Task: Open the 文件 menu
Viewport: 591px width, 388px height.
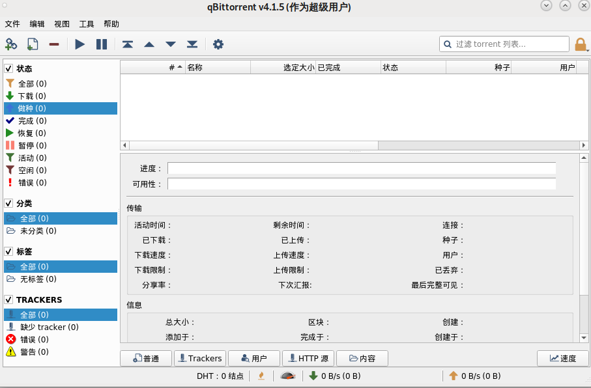Action: 12,24
